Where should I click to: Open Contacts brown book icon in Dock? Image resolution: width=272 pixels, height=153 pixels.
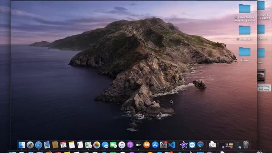click(55, 145)
